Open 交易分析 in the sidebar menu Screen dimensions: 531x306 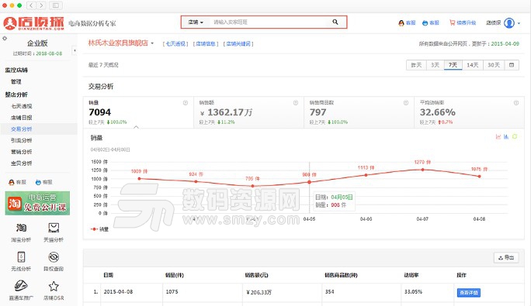click(x=21, y=129)
